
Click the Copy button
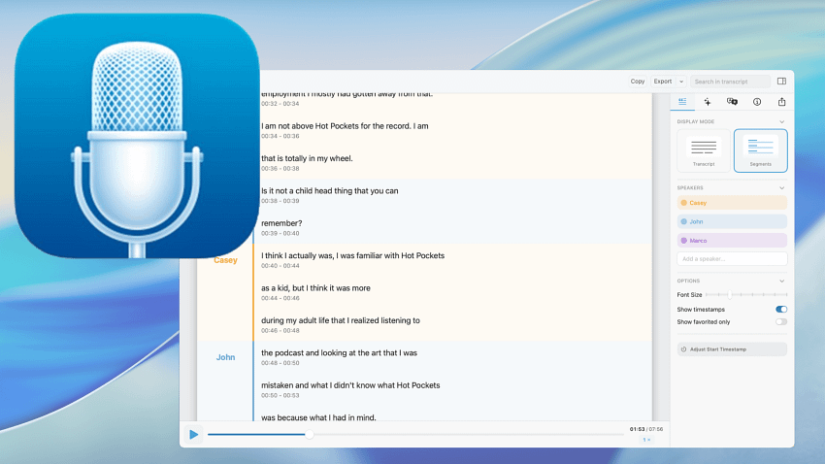(637, 82)
